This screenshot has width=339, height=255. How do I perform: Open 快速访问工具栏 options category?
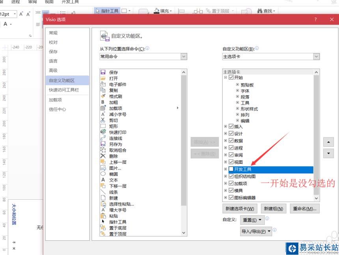(64, 90)
